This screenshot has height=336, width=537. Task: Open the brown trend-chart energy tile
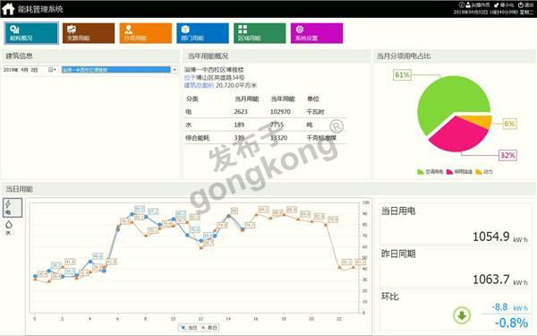click(x=89, y=33)
